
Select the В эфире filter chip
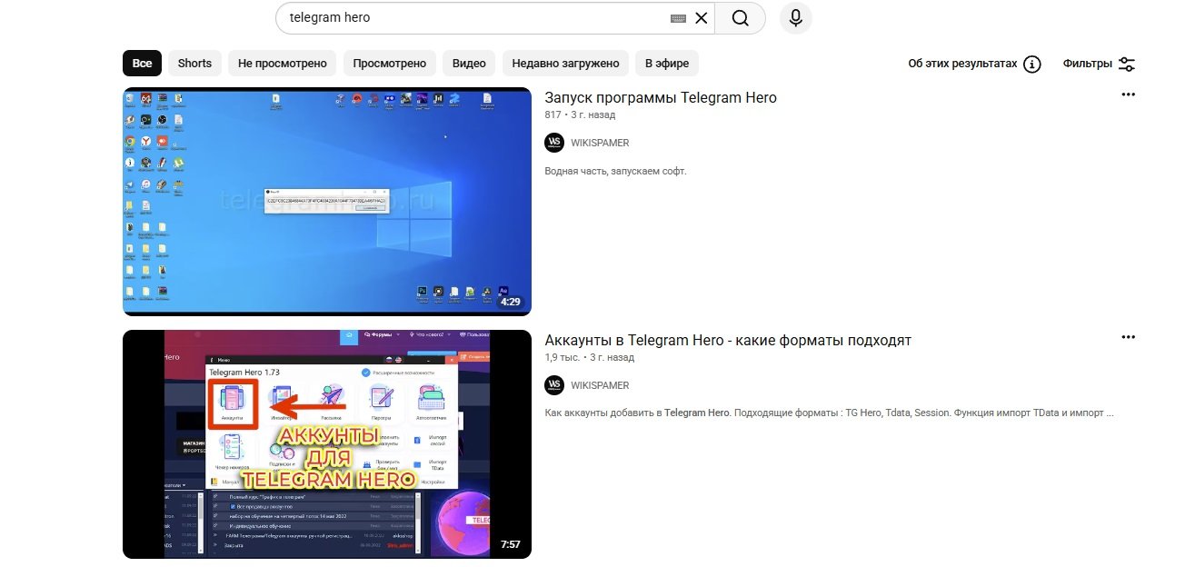point(667,64)
